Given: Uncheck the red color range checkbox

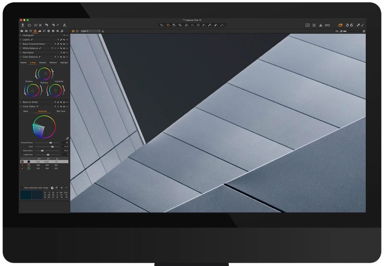Looking at the screenshot, I should click(x=22, y=165).
